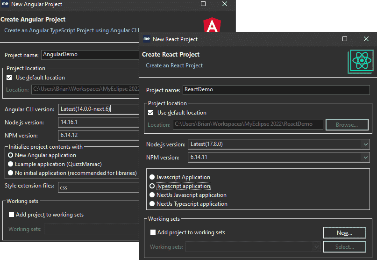This screenshot has width=377, height=260.
Task: Open Angular NPM version 6.14.12 combo
Action: pyautogui.click(x=99, y=135)
